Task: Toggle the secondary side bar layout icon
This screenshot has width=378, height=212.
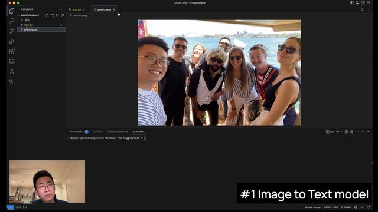Action: point(363,2)
